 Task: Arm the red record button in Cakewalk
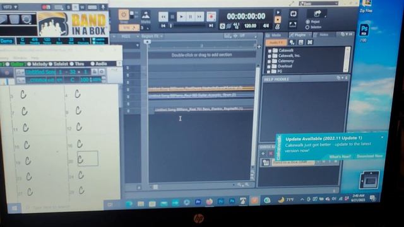pyautogui.click(x=211, y=17)
